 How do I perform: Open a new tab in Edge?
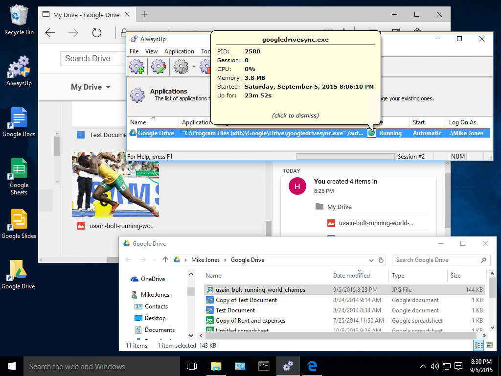(144, 14)
